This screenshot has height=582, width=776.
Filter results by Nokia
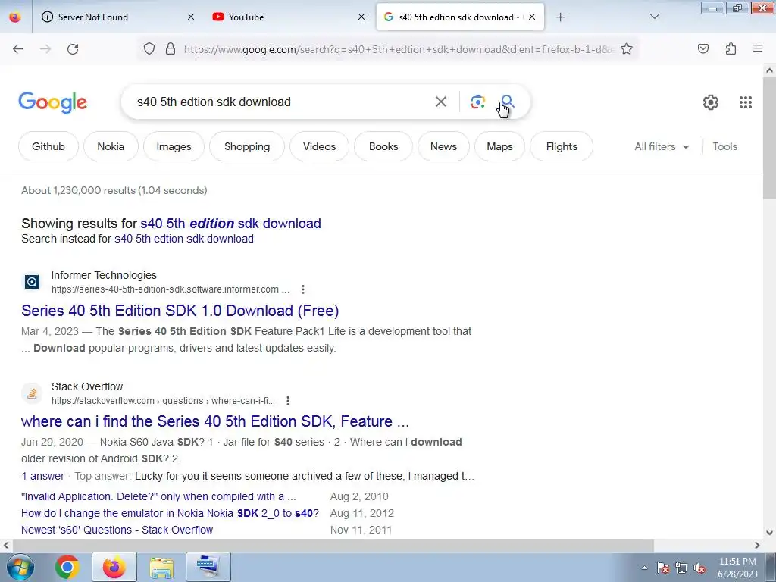pyautogui.click(x=111, y=146)
